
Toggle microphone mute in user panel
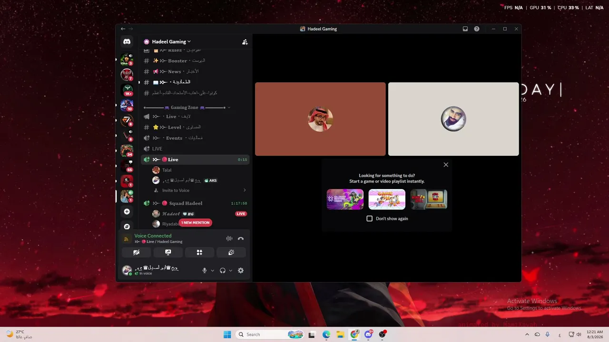pyautogui.click(x=205, y=270)
